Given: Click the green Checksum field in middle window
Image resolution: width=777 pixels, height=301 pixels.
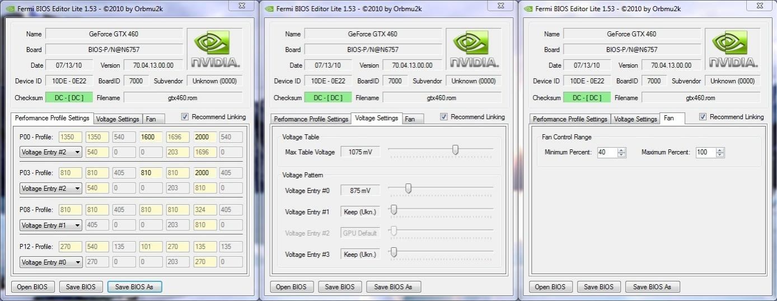Looking at the screenshot, I should click(x=328, y=98).
